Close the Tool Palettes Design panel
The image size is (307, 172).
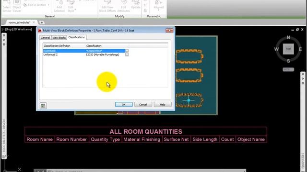4,35
